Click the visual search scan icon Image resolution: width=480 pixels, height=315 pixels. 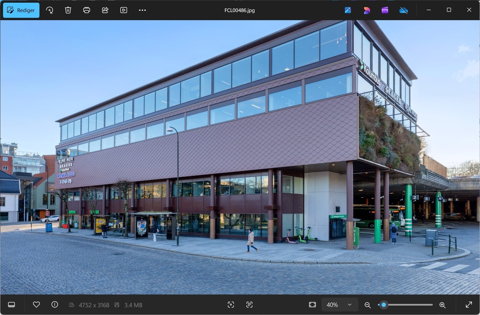click(231, 305)
